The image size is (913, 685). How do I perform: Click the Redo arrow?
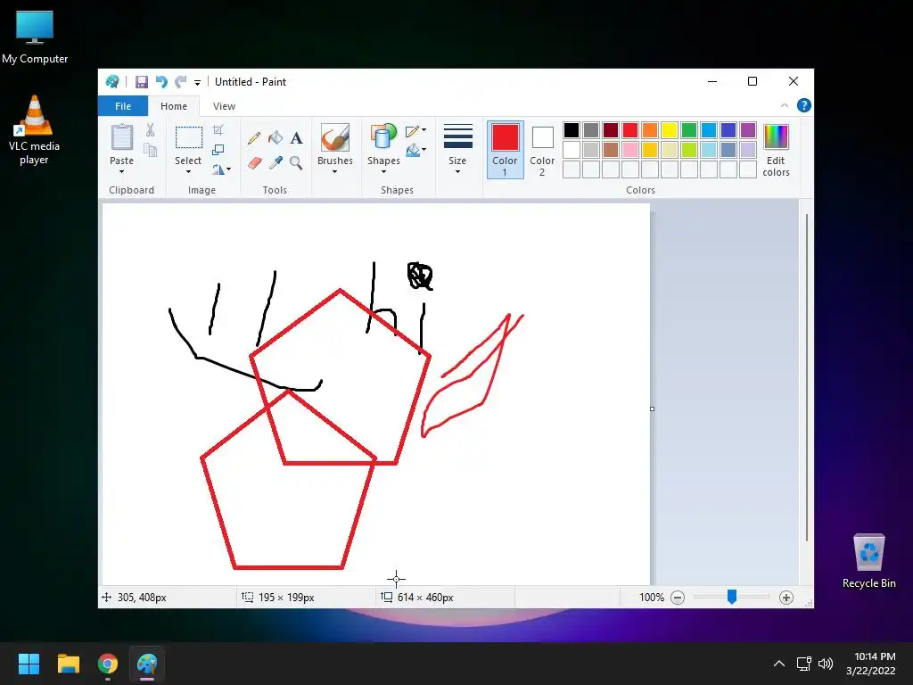[x=180, y=82]
